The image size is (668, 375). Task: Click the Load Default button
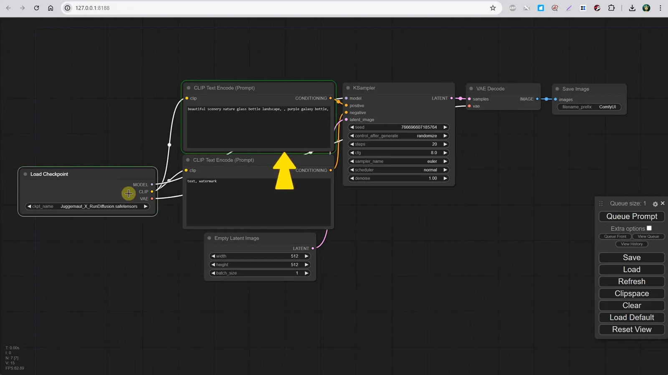coord(632,317)
